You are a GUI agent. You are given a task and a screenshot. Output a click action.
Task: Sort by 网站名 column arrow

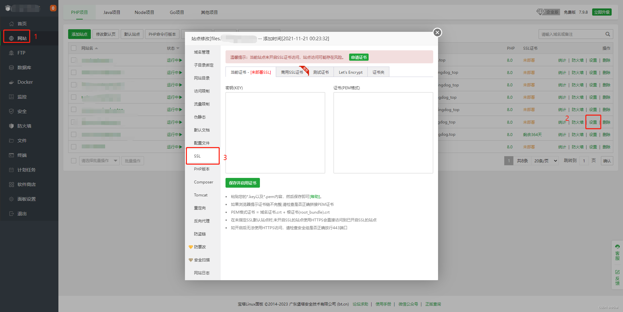point(96,48)
